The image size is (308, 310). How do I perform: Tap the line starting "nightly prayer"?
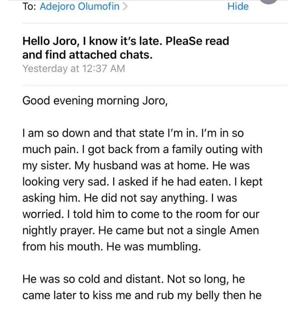pyautogui.click(x=141, y=231)
